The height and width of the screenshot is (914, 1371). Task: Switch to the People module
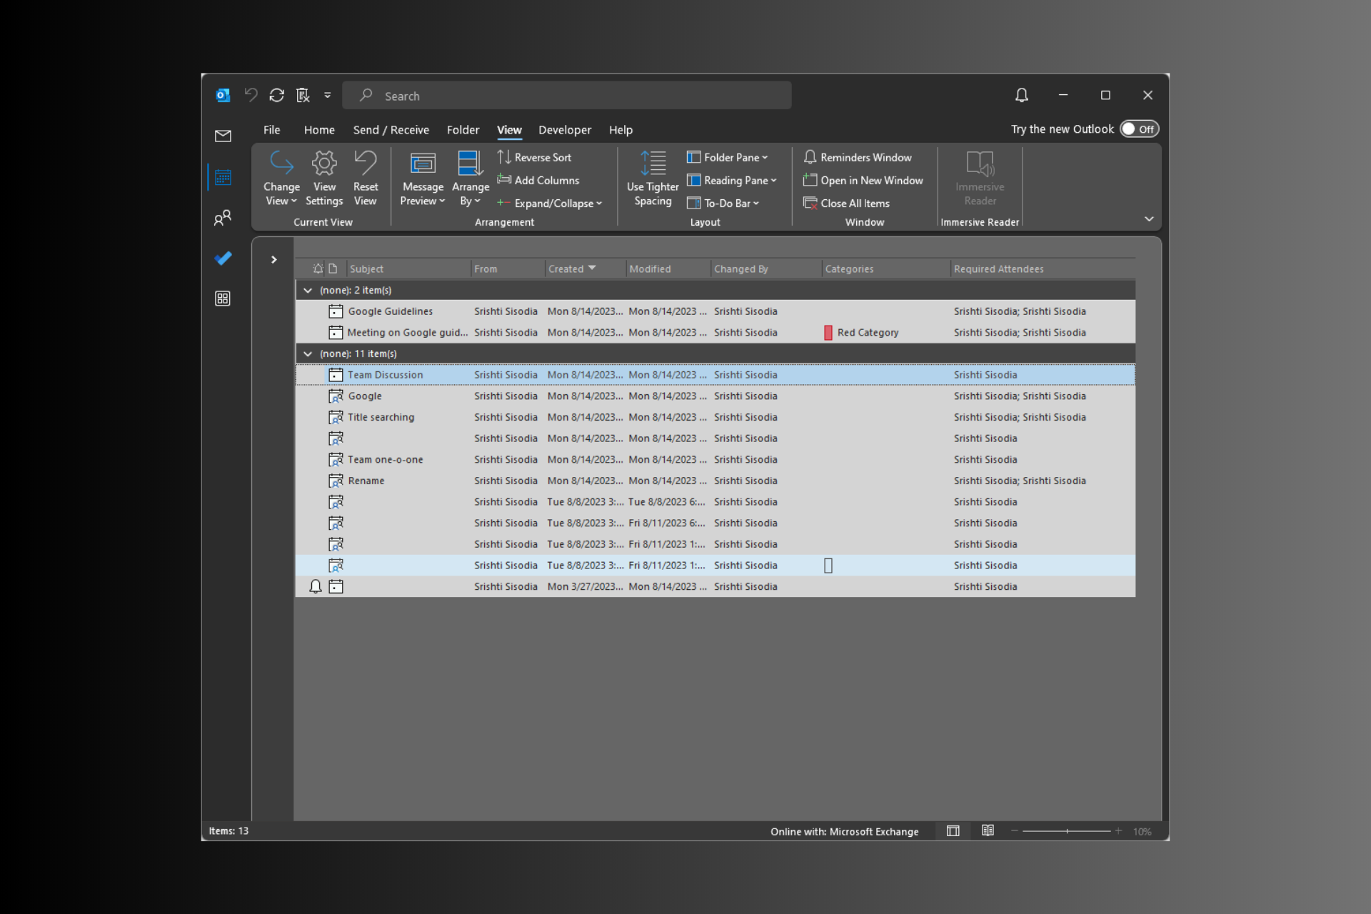224,217
